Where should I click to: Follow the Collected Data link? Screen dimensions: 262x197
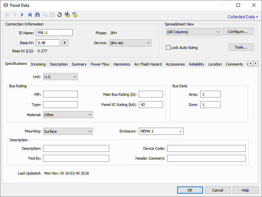(x=242, y=17)
